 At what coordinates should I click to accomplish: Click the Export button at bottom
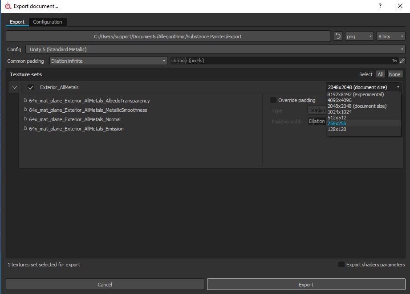(306, 284)
